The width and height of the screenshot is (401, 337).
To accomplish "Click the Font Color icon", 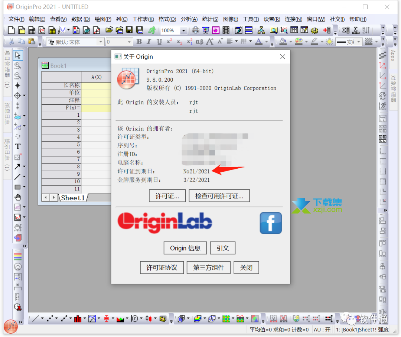I will click(x=259, y=42).
